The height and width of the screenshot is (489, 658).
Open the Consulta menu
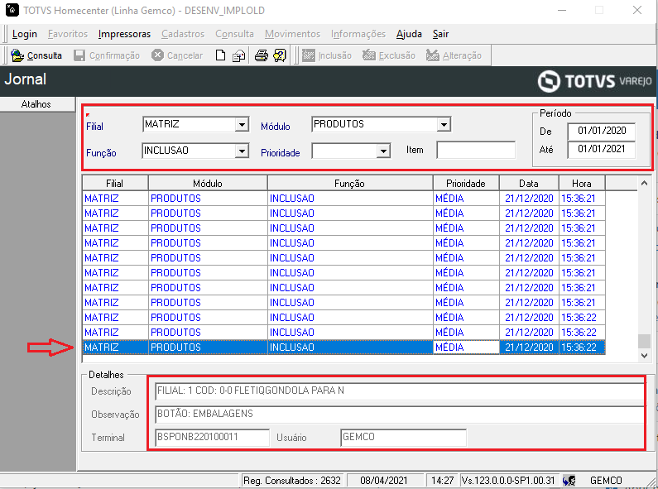point(234,34)
